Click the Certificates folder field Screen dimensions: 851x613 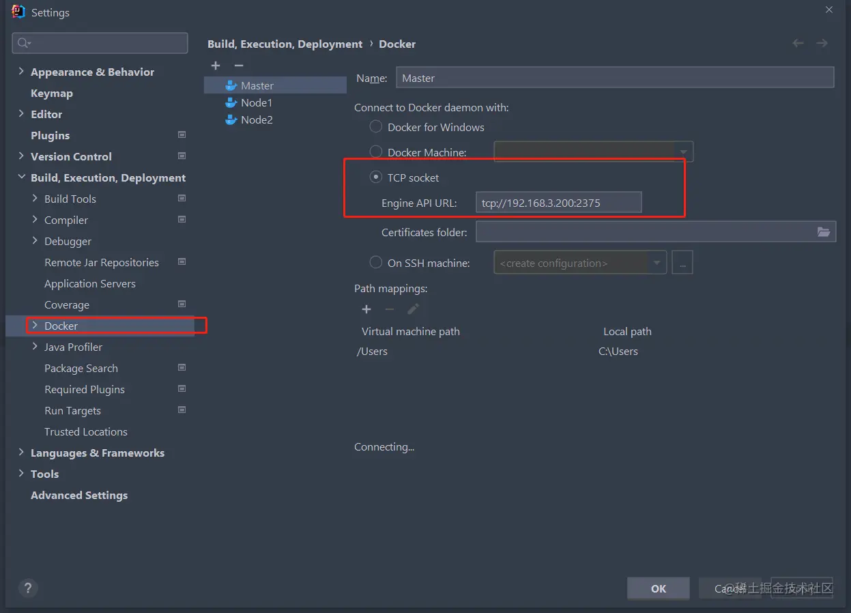645,232
